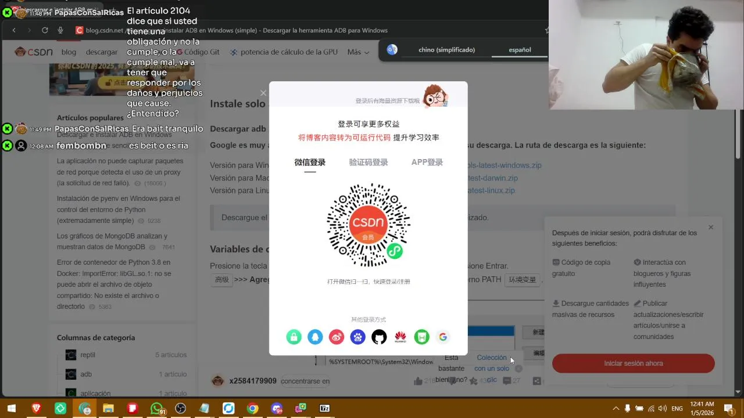Click the browser address bar
Screen dimensions: 744x418
308,30
